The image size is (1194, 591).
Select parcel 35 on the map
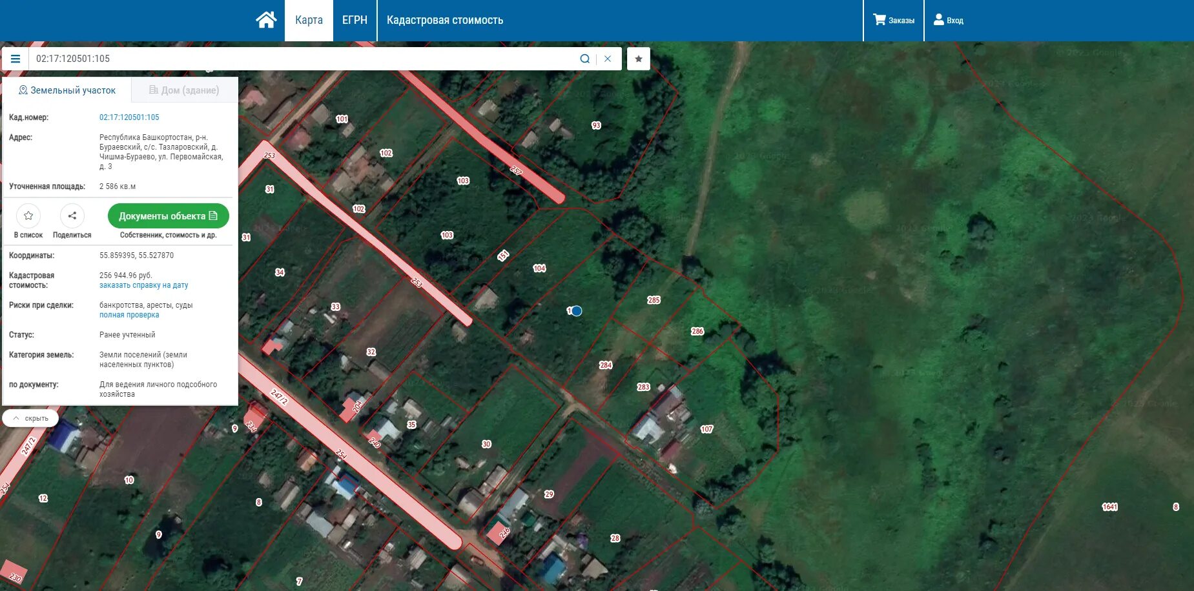[x=411, y=425]
